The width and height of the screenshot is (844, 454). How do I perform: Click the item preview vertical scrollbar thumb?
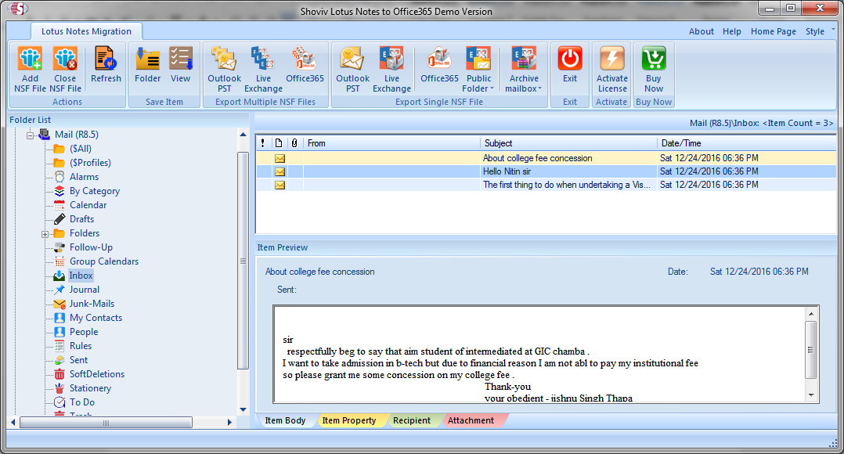810,350
